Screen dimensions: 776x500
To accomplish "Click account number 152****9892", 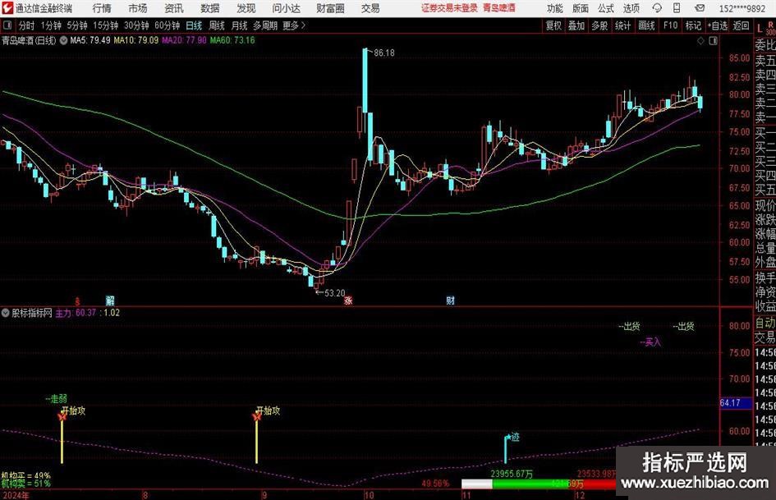I will pyautogui.click(x=742, y=8).
